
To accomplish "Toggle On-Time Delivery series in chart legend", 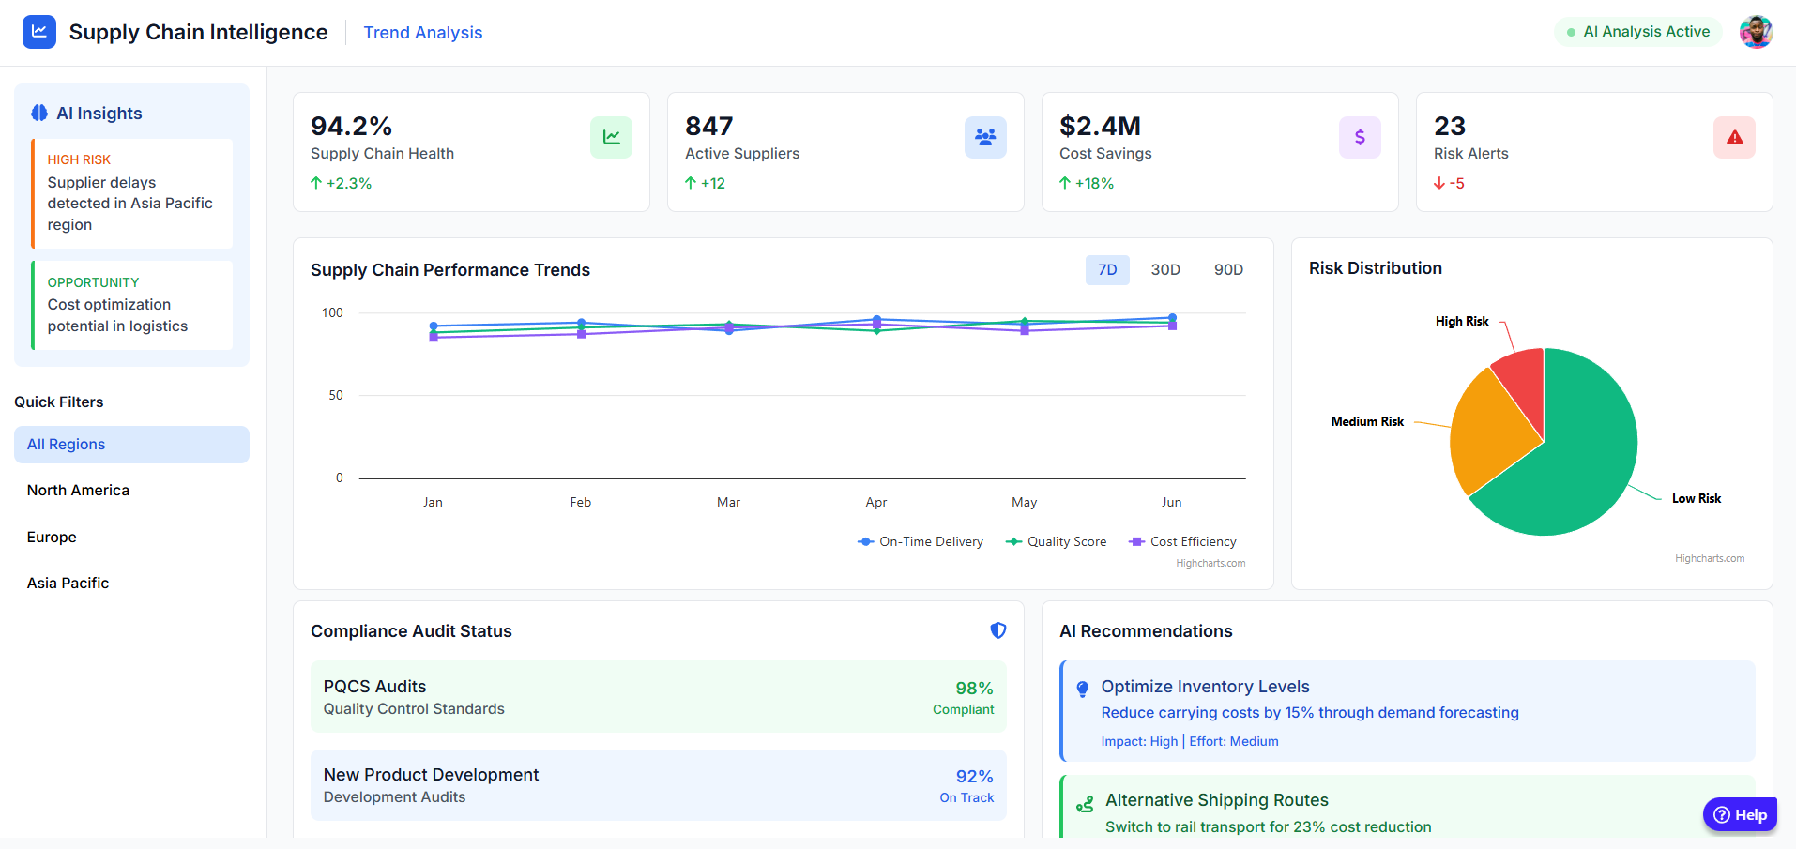I will point(921,541).
